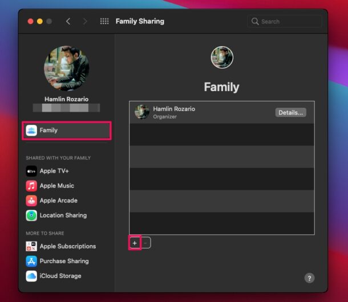Viewport: 348px width, 302px height.
Task: Click the Apple Music icon
Action: click(31, 186)
